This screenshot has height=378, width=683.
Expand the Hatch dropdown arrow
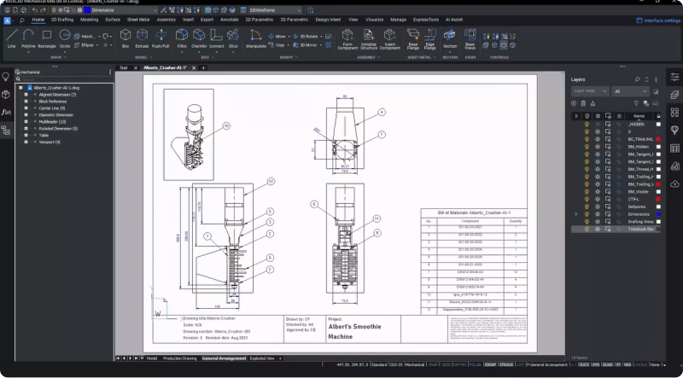click(99, 37)
